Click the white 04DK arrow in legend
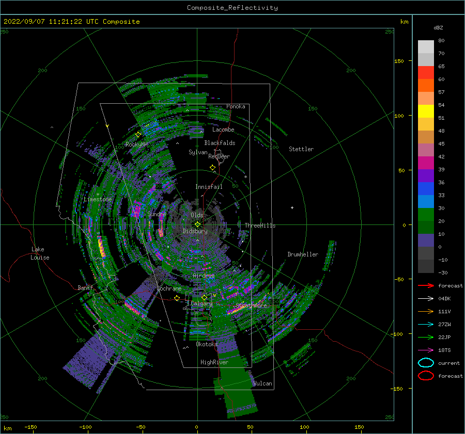The height and width of the screenshot is (434, 465). pos(426,299)
